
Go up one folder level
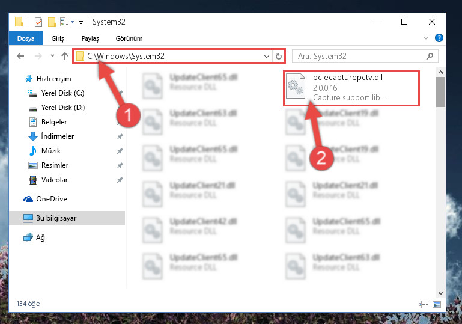click(x=65, y=56)
